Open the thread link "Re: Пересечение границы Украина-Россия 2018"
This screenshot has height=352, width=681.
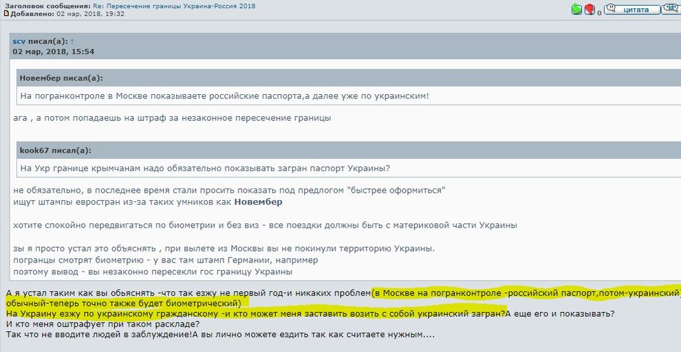pos(174,6)
